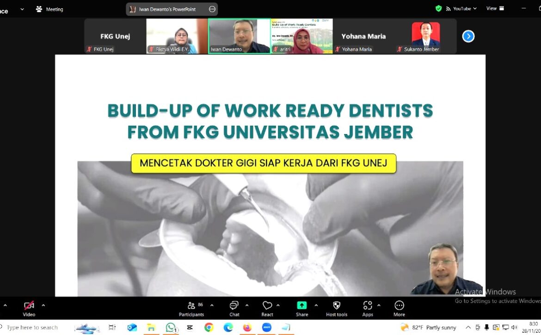Open Host tools shield menu
Viewport: 541px width, 335px height.
[x=337, y=309]
